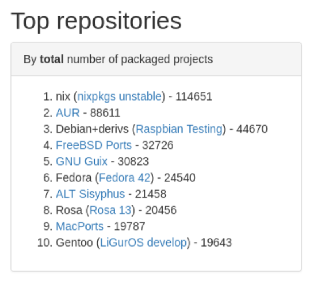Follow the Rosa 13 link
The height and width of the screenshot is (282, 310).
click(110, 210)
